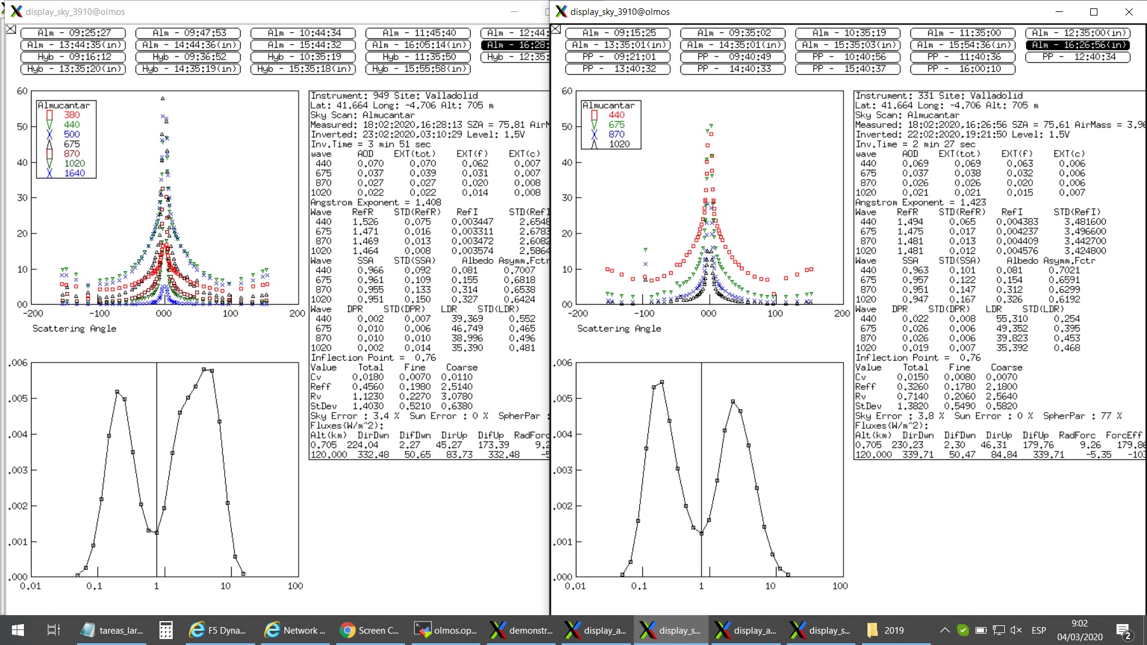
Task: Select Hyb - 10:35:19 scan
Action: point(303,57)
